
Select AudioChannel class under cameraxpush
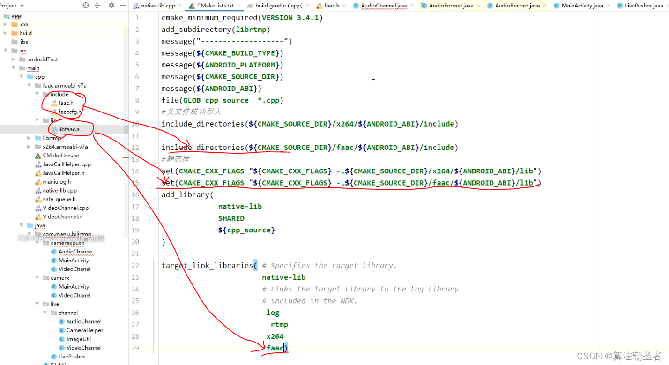point(76,252)
